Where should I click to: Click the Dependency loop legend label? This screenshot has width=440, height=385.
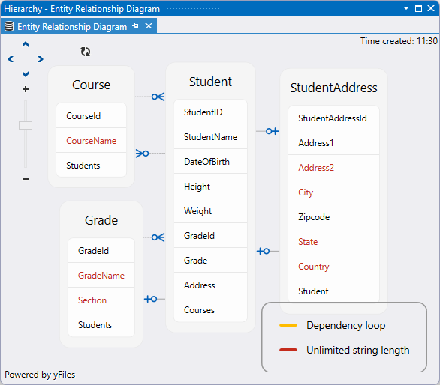pyautogui.click(x=345, y=325)
